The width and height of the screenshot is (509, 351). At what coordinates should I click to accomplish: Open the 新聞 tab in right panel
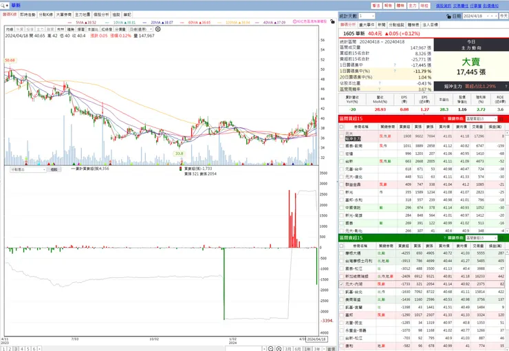pyautogui.click(x=382, y=25)
